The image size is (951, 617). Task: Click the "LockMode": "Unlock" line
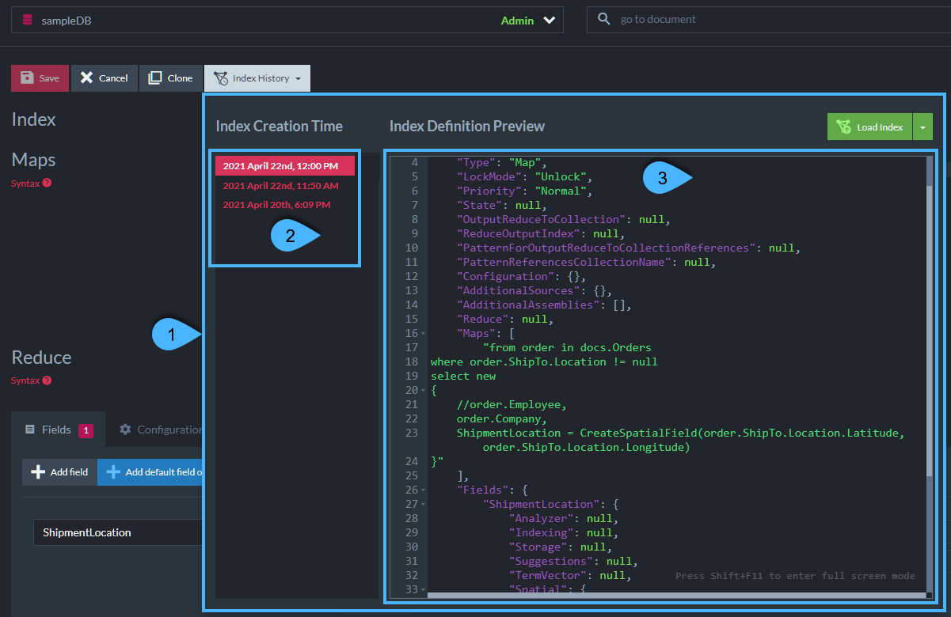pyautogui.click(x=524, y=176)
